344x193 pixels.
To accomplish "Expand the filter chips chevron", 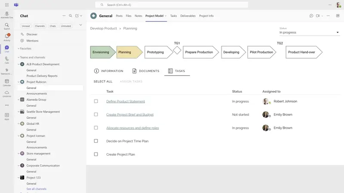I will (80, 25).
